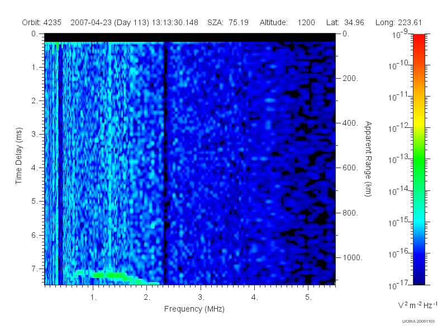This screenshot has height=335, width=447.
Task: Click the apparent range tick label '800.'
Action: 350,213
